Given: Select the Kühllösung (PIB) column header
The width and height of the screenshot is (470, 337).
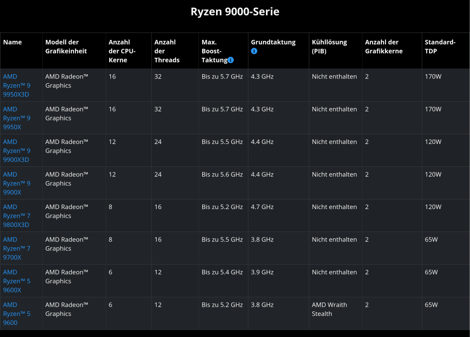Looking at the screenshot, I should point(329,46).
